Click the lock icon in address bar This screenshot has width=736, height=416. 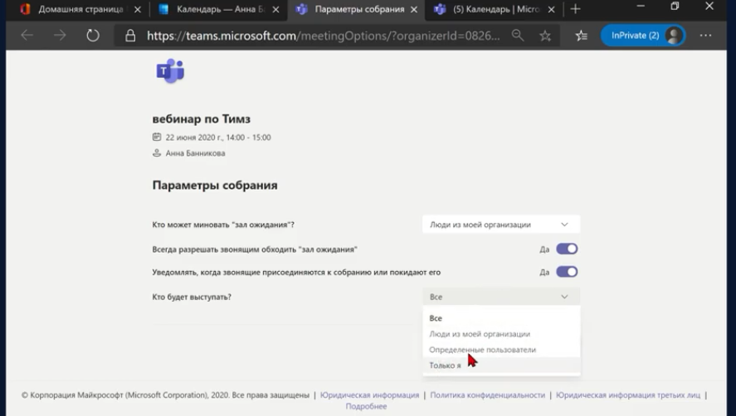(130, 36)
